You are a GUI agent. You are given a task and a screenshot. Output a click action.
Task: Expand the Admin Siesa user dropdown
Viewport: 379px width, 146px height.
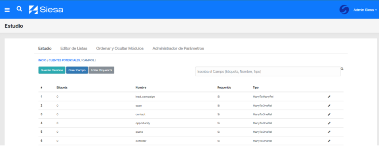[365, 10]
